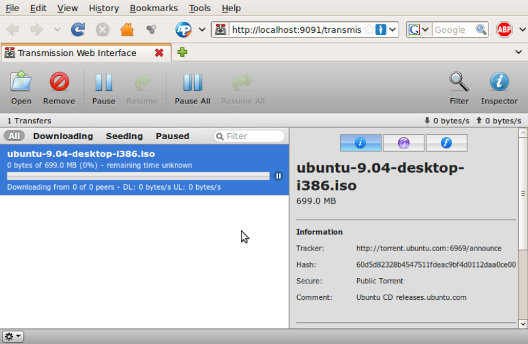
Task: Click the 'Public Torrent' secure value
Action: tap(379, 281)
